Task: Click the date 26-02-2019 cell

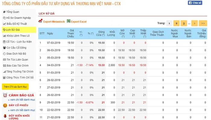Action: [x=54, y=95]
